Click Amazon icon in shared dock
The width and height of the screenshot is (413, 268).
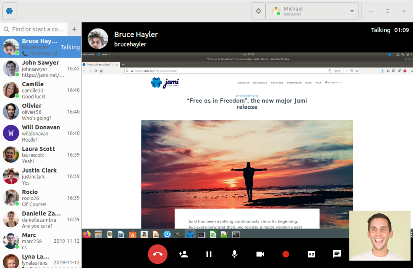click(144, 234)
